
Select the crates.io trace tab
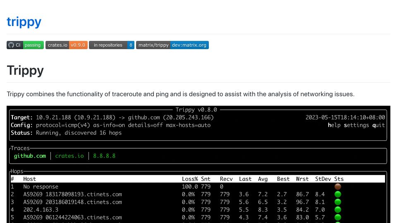69,156
